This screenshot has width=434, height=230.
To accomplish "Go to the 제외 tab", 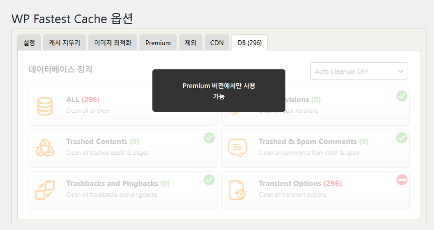I will coord(191,43).
